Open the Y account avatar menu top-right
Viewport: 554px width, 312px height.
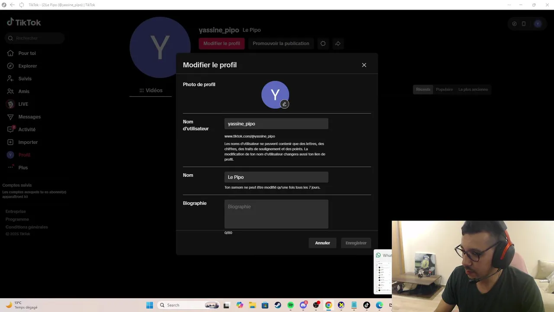[538, 24]
